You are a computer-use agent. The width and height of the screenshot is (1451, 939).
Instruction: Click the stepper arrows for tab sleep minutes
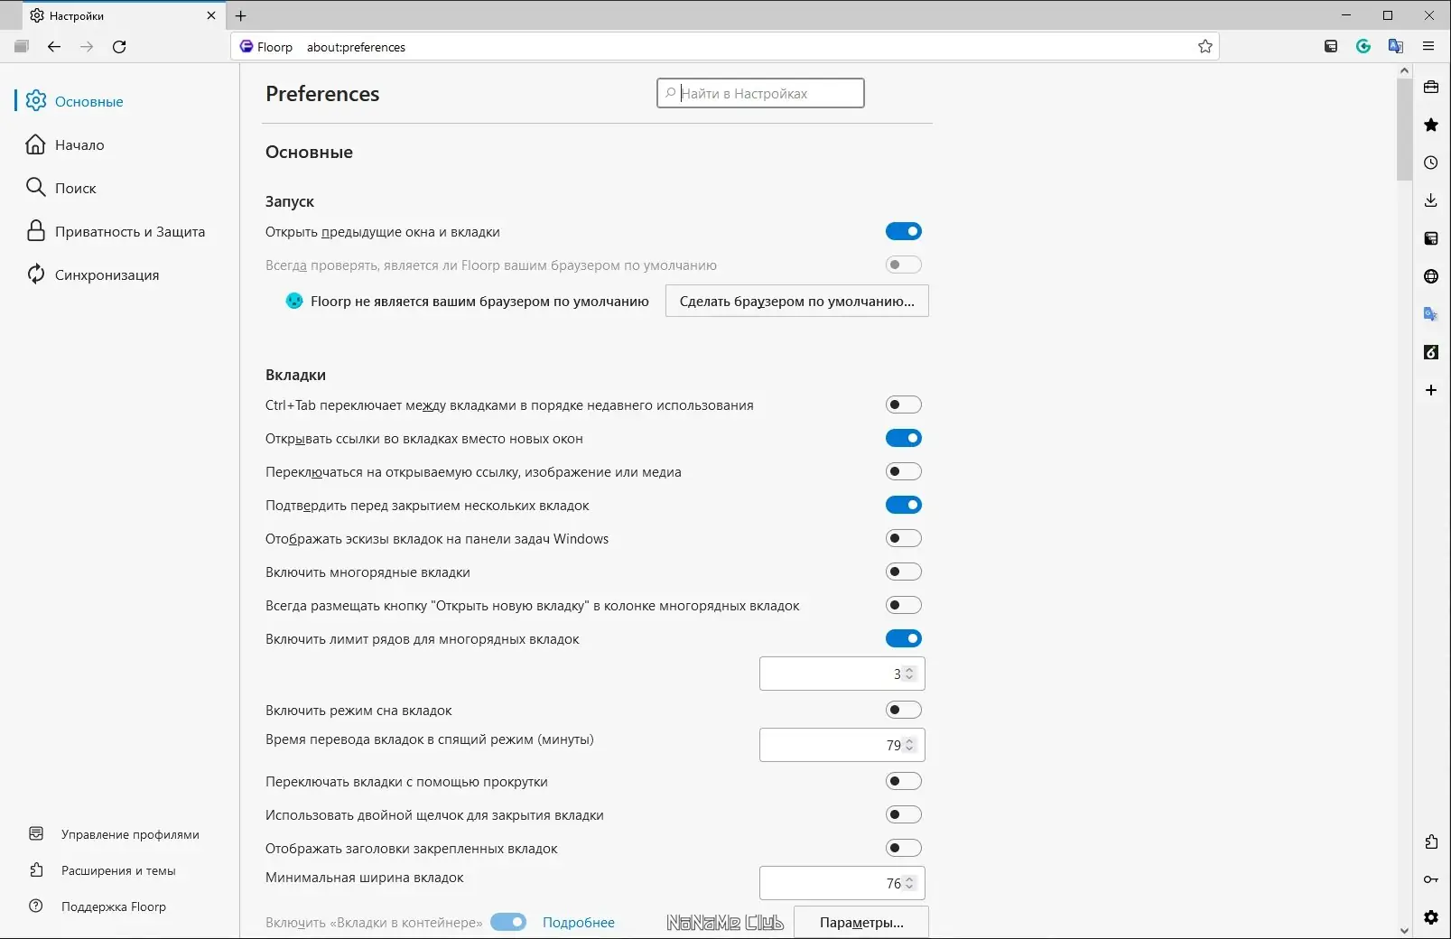(910, 746)
